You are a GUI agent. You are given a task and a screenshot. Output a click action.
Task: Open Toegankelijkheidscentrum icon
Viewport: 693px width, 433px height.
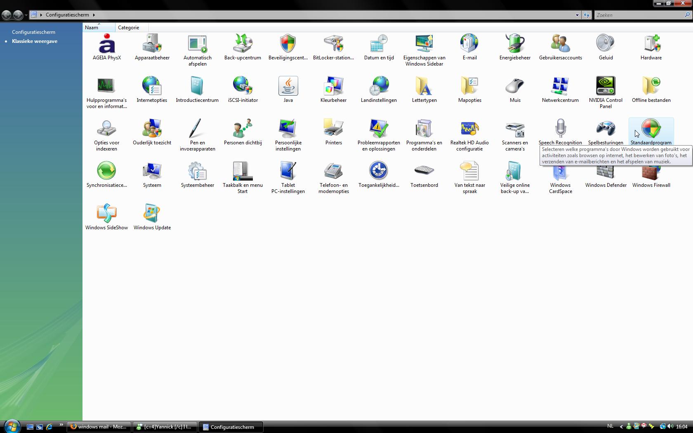(379, 170)
